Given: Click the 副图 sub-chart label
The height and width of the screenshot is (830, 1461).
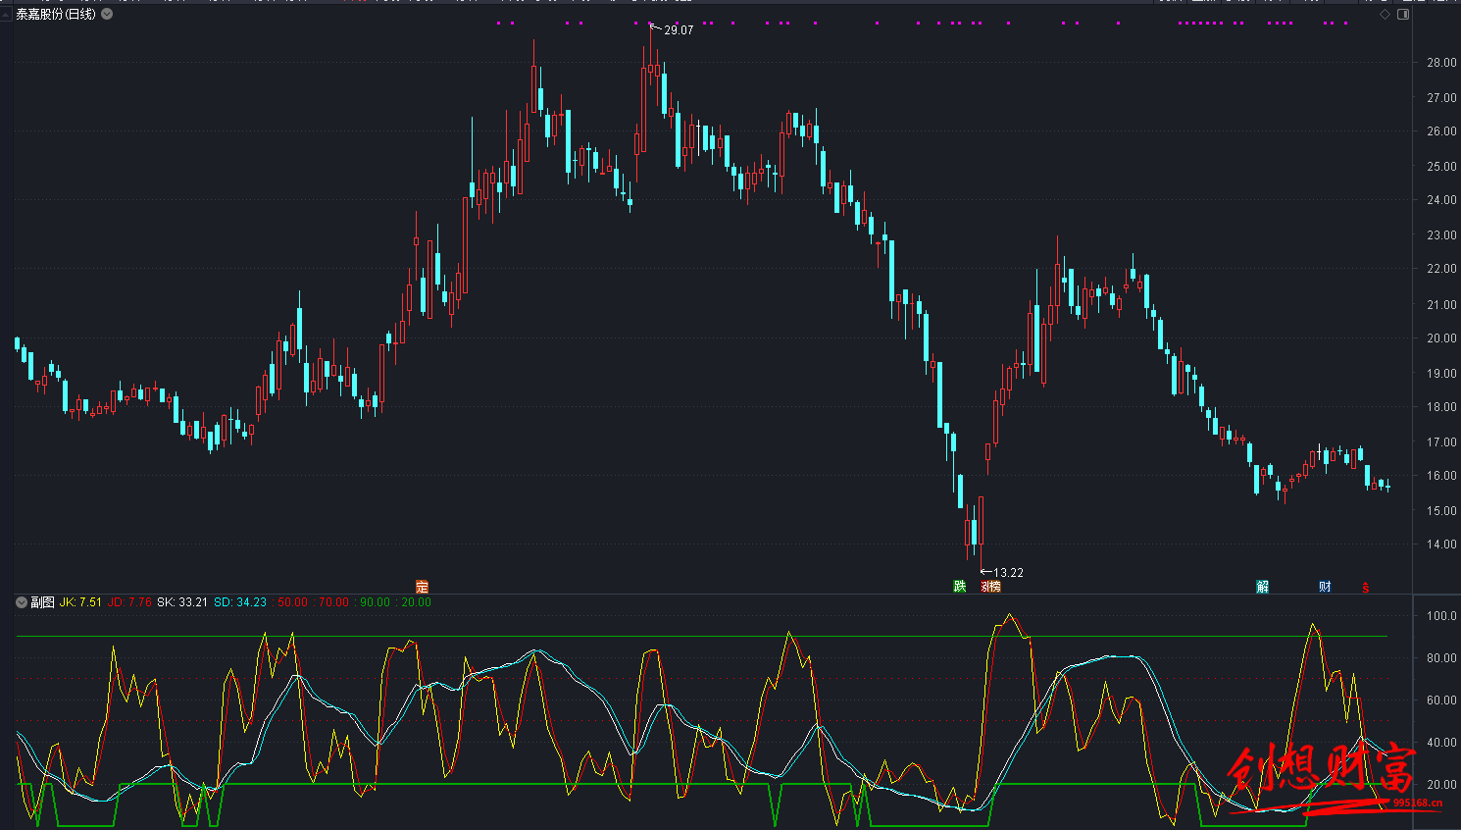Looking at the screenshot, I should click(x=42, y=602).
